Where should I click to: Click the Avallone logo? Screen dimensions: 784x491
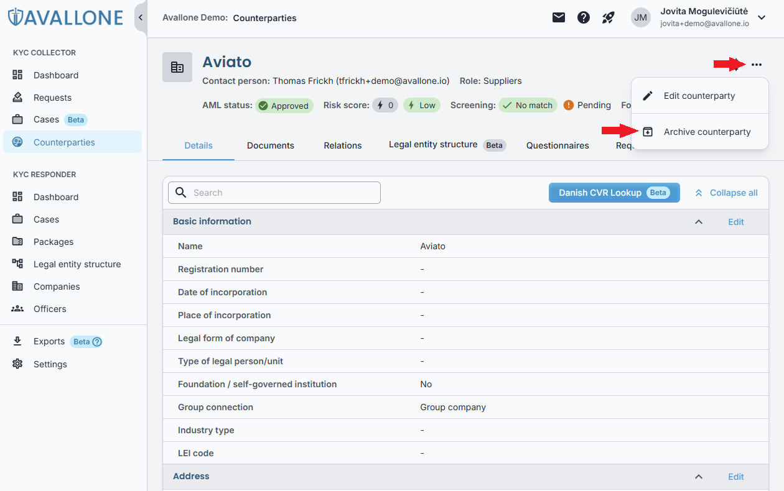65,17
